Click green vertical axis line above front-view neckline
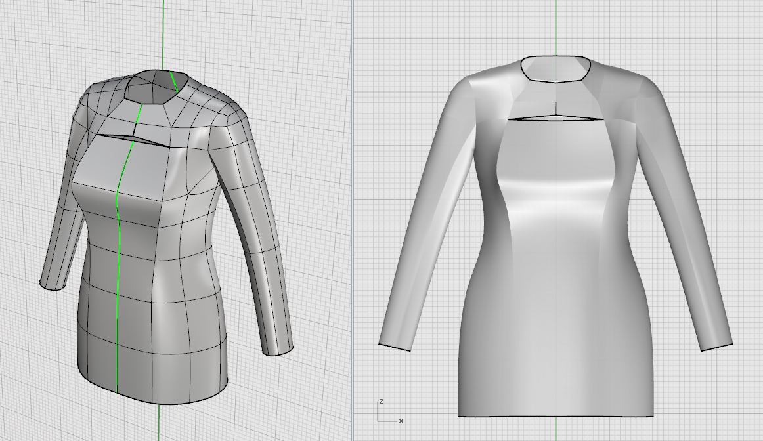 tap(556, 26)
